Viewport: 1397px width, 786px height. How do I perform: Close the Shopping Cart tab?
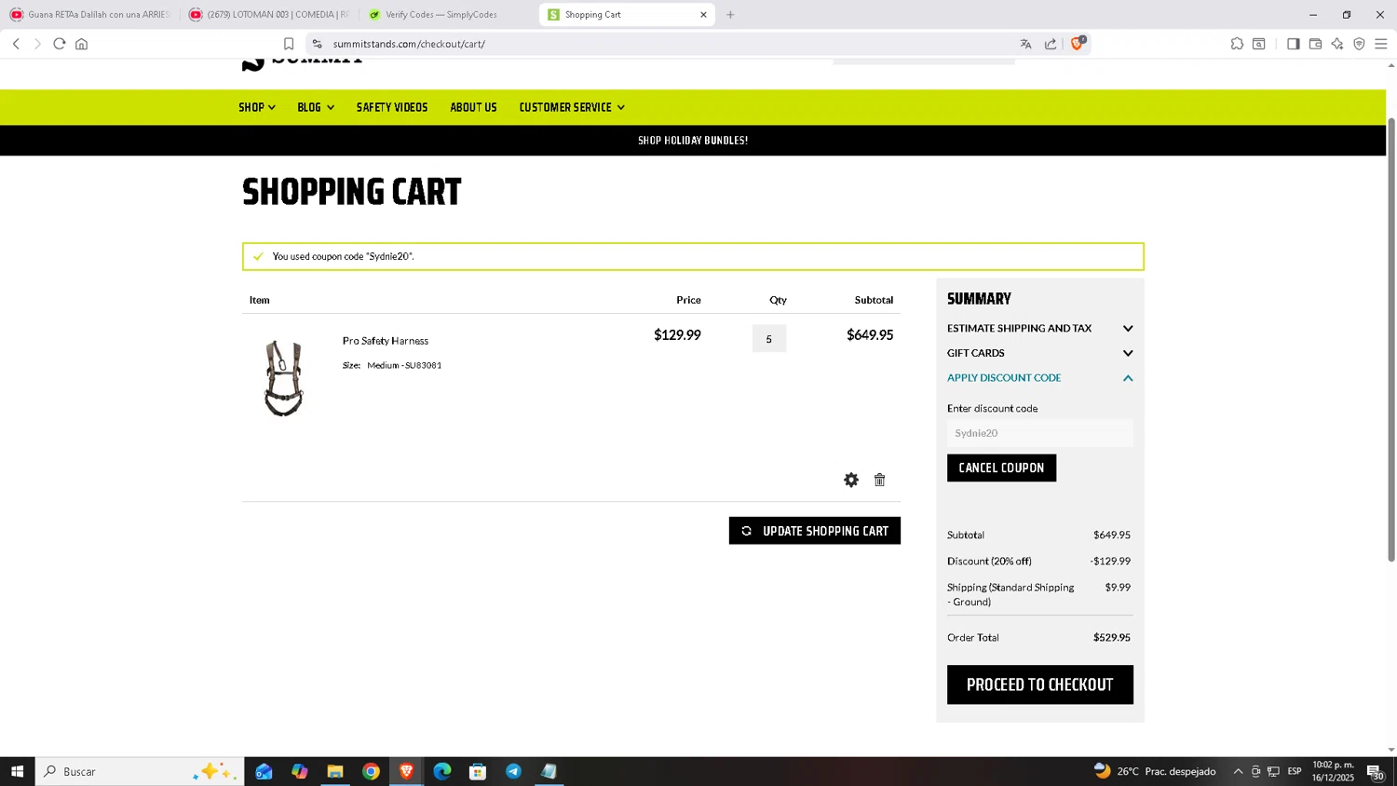click(703, 15)
